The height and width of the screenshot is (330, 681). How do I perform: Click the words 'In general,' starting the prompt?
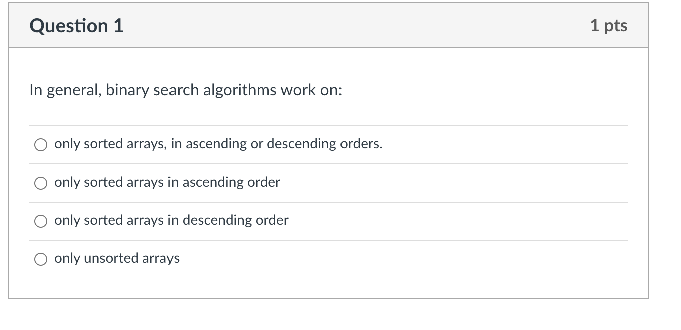pyautogui.click(x=66, y=90)
